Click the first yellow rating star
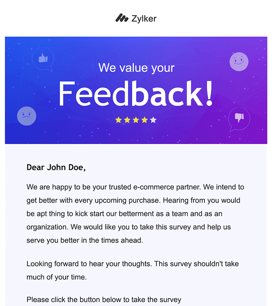Viewport: 272px width, 306px height. coord(118,120)
